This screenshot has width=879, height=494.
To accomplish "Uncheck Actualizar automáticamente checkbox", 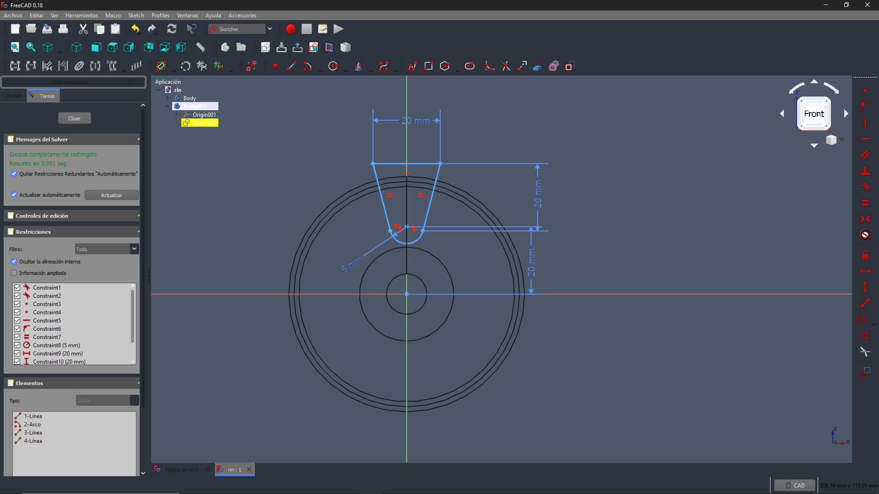I will (x=14, y=195).
